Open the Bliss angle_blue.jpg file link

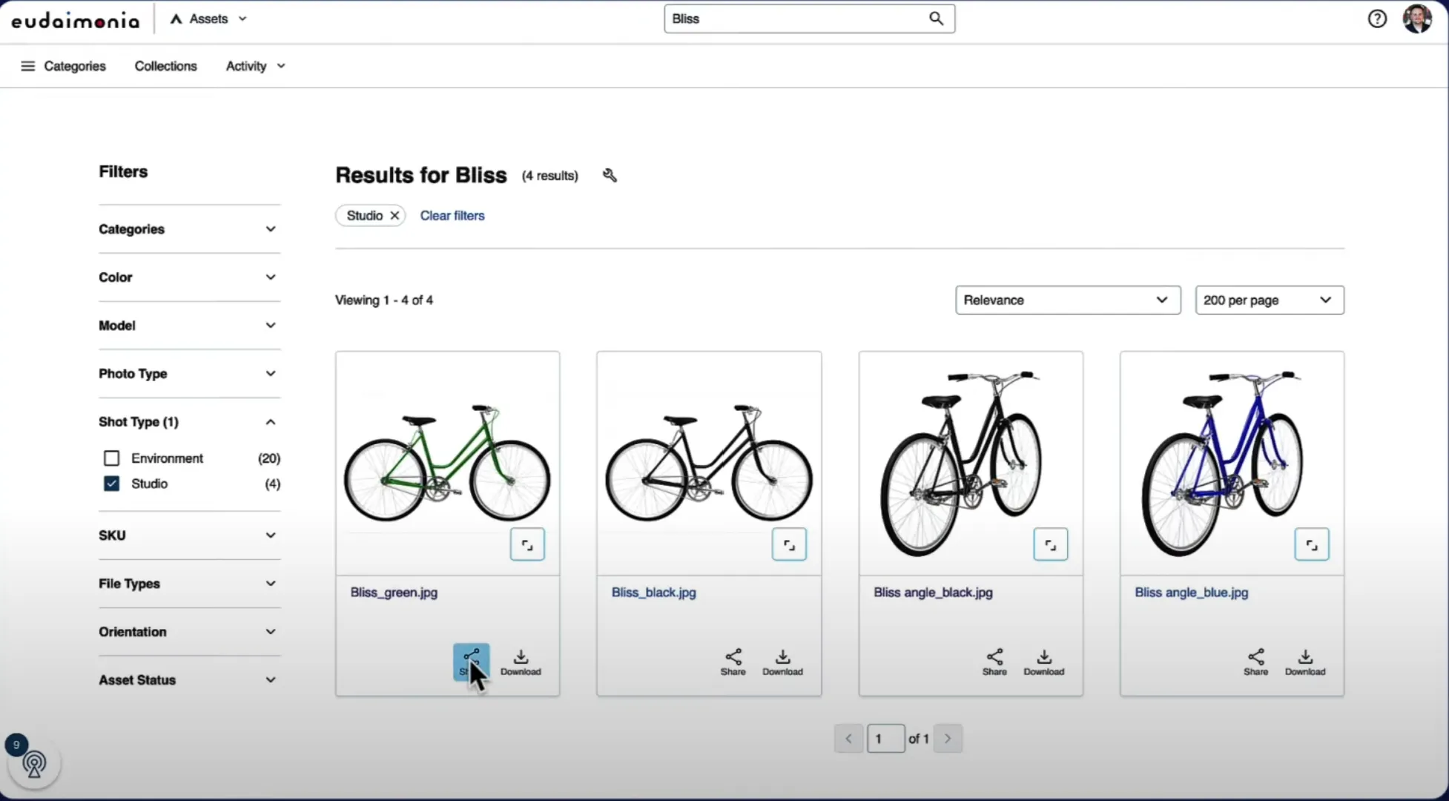(x=1192, y=593)
